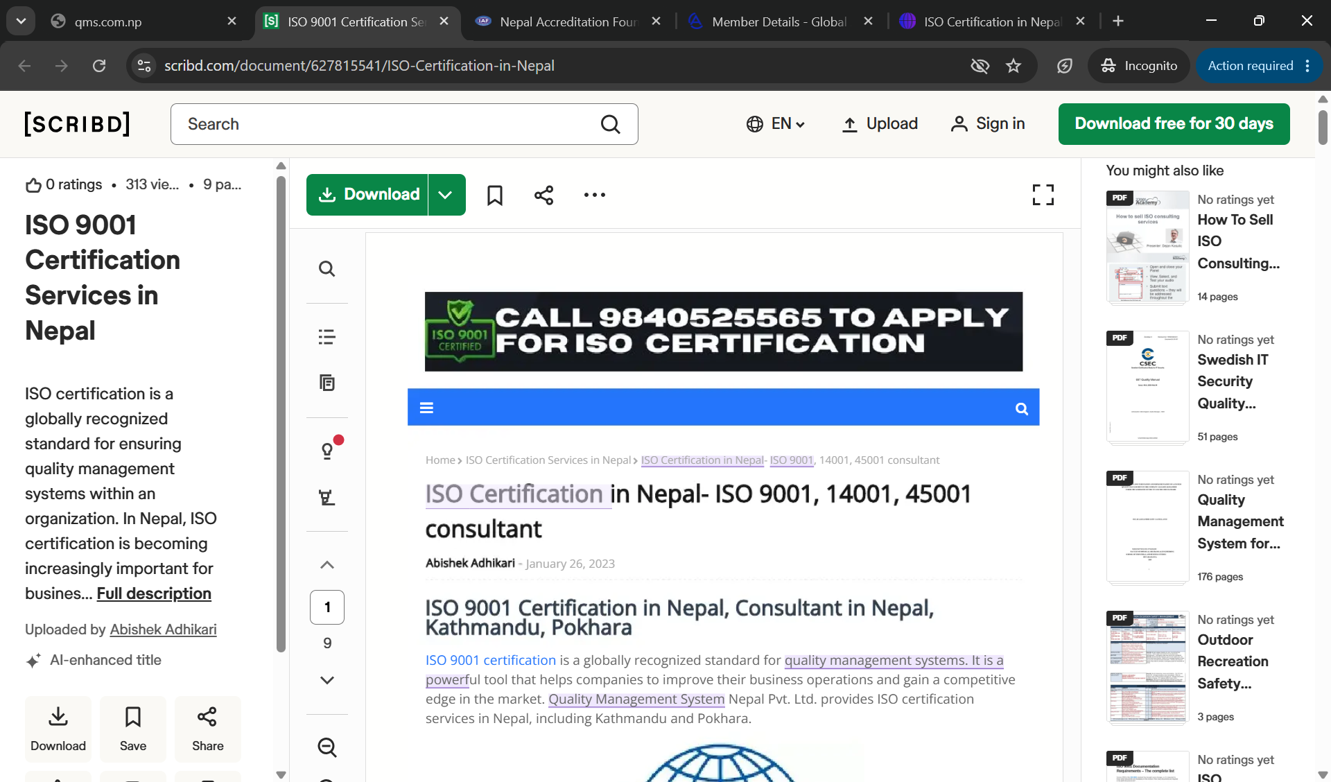Click the ISO 9001 certification link in document
The image size is (1331, 782).
(x=491, y=661)
